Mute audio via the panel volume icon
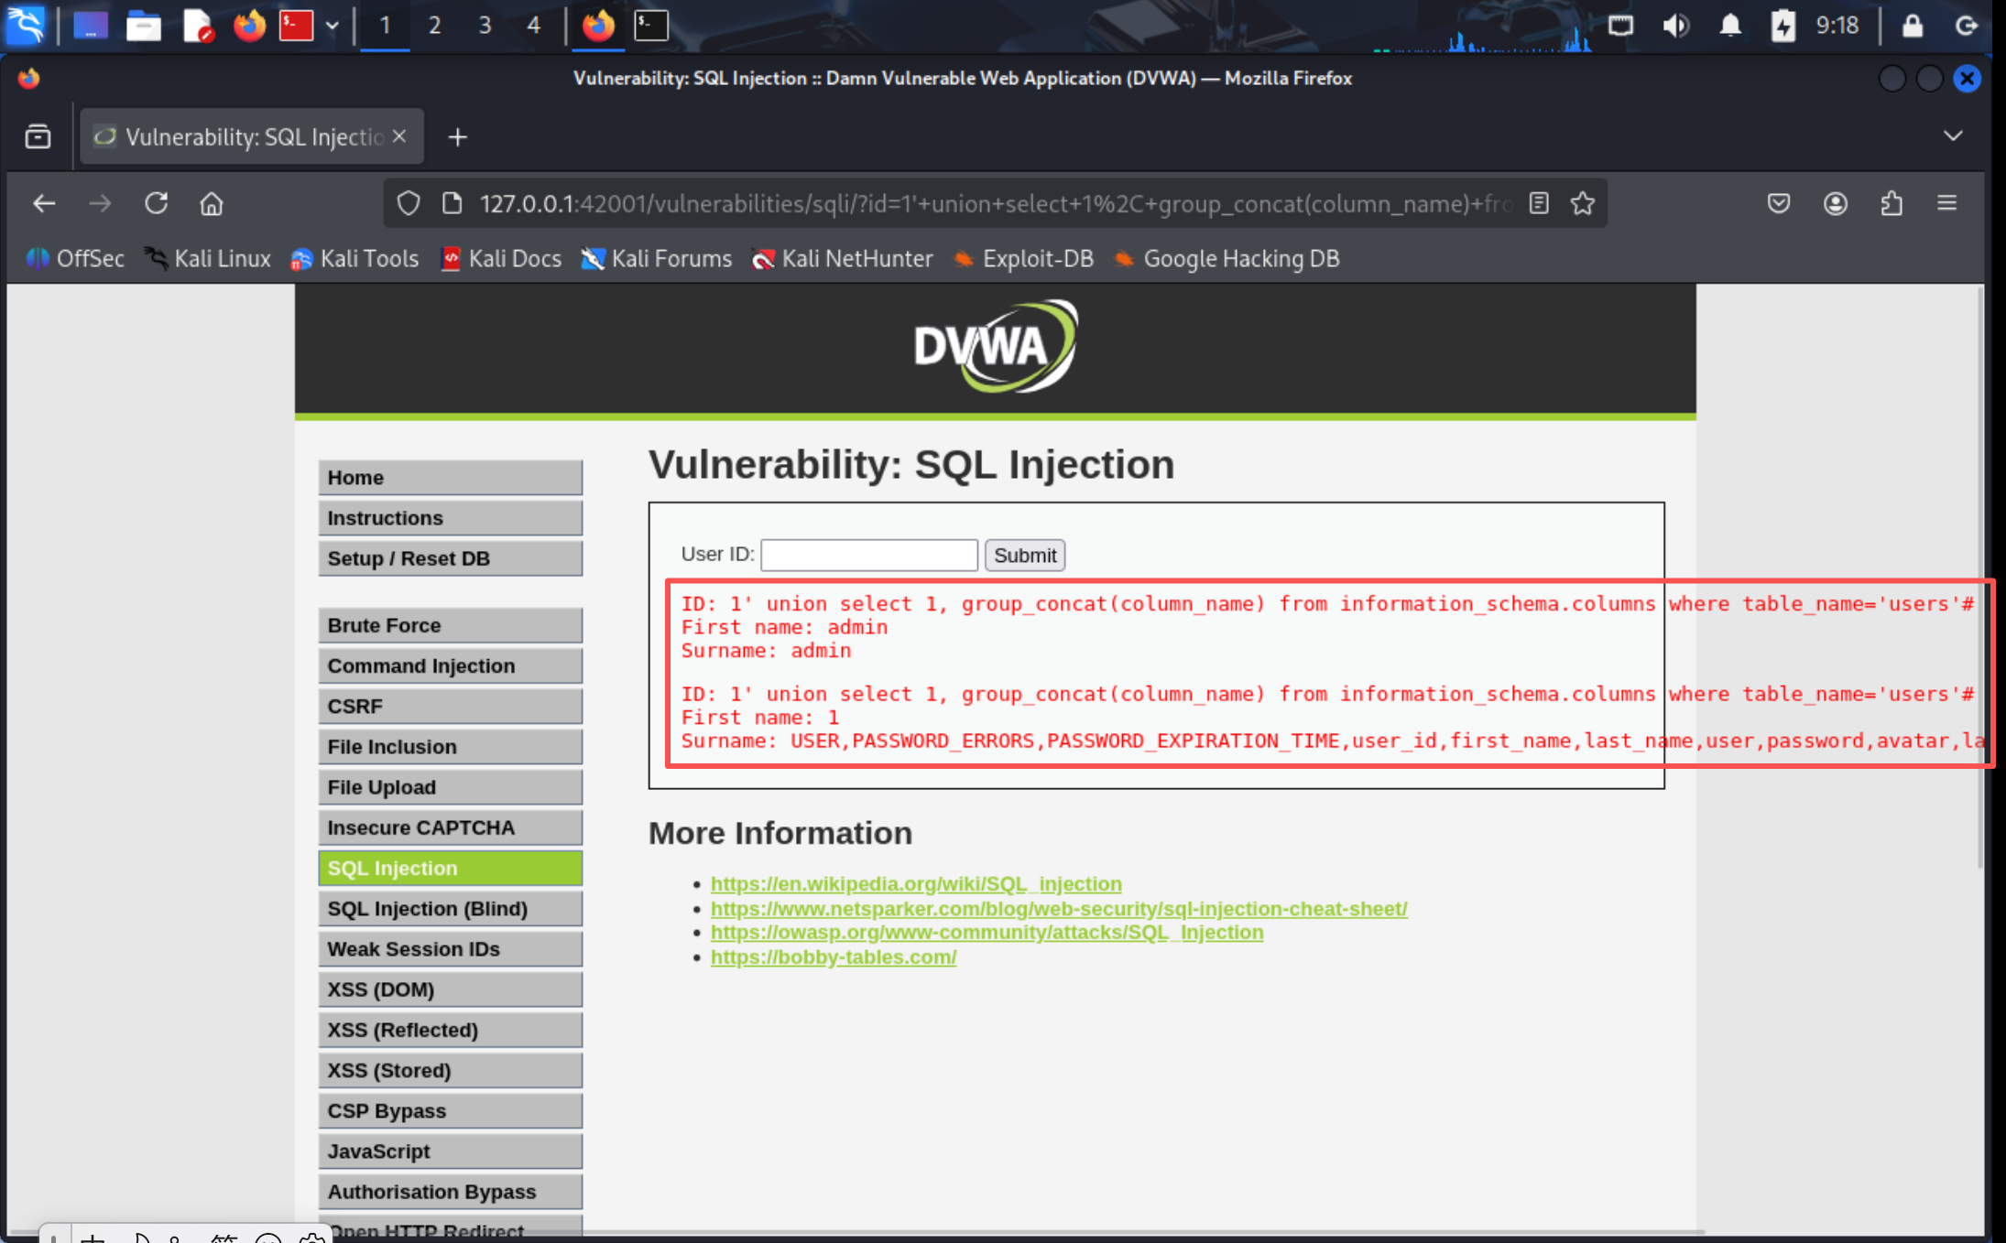This screenshot has width=2006, height=1243. [1675, 26]
